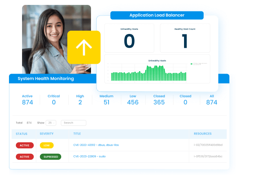Open CVE-2023-22809 sudo link
Screen dimensions: 253x184
(x=89, y=156)
